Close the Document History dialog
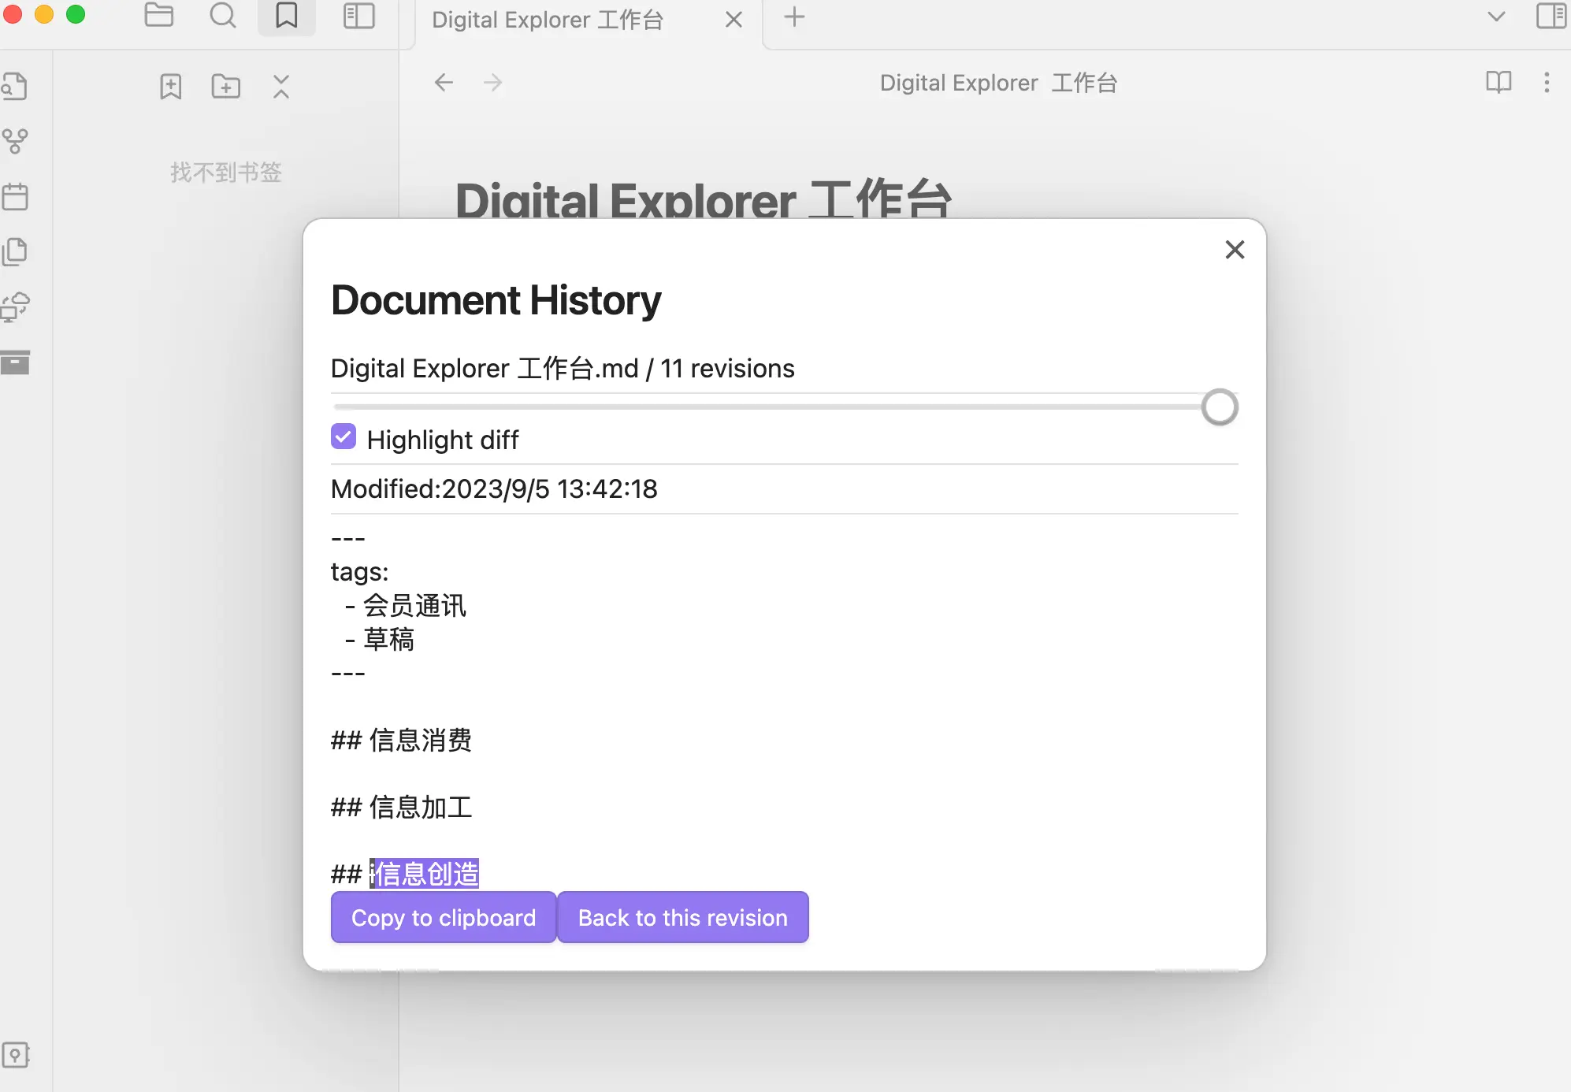 coord(1235,250)
